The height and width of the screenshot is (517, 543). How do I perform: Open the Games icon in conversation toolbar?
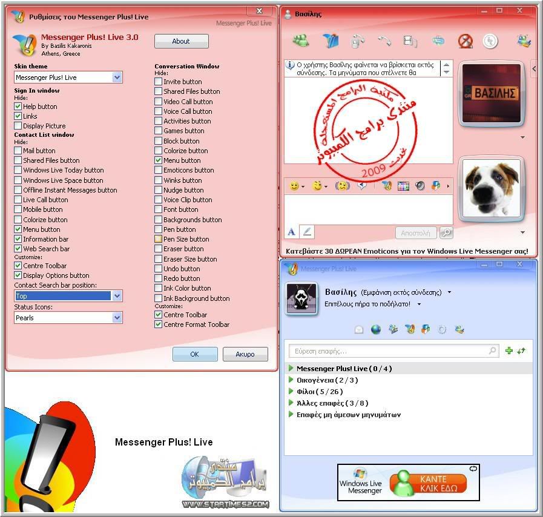tap(438, 41)
